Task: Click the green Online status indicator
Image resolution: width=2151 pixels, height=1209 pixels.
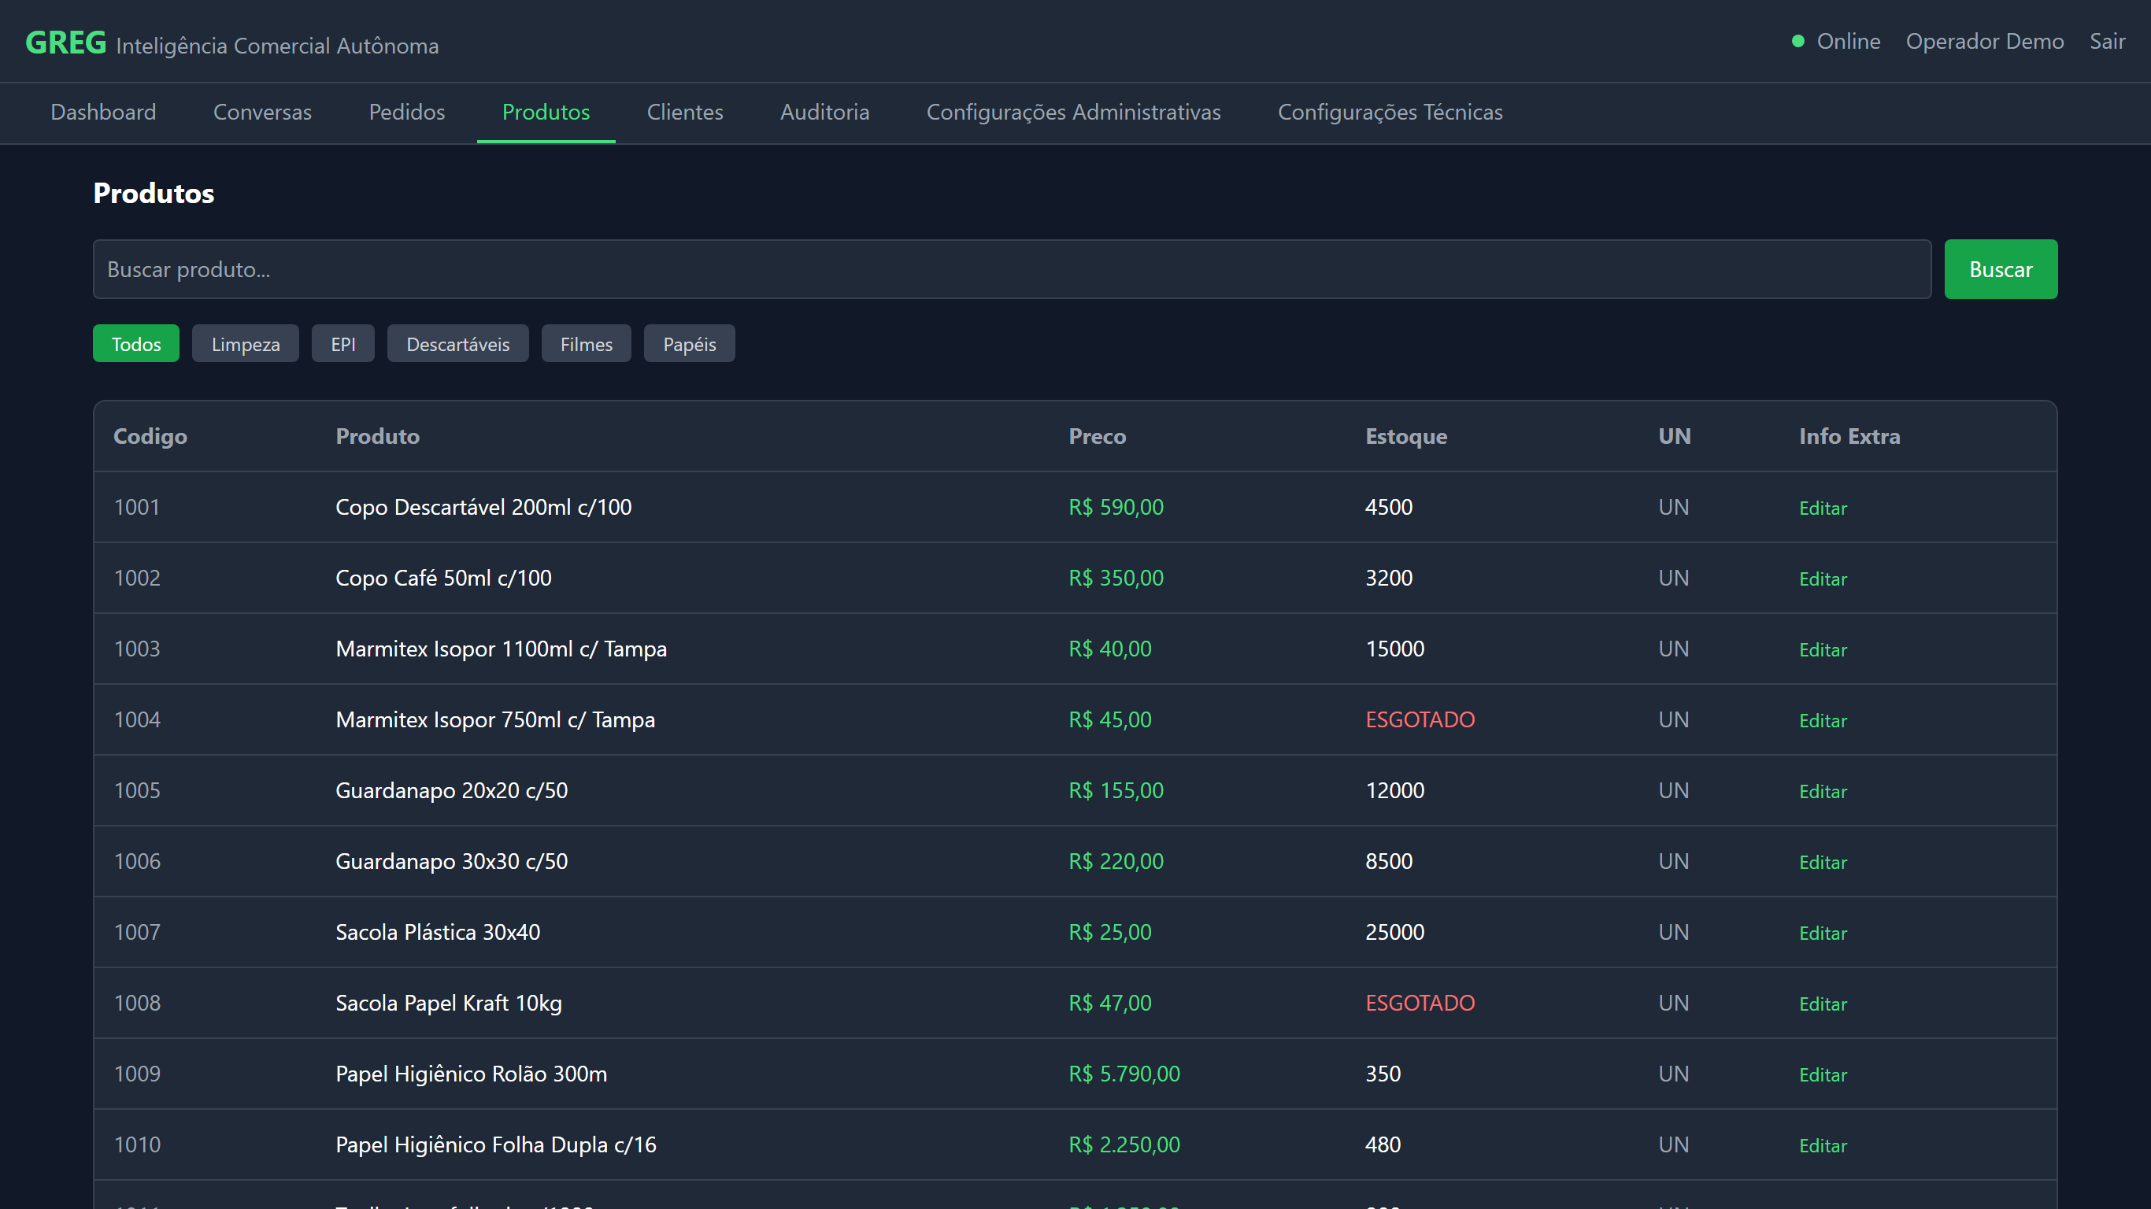Action: pyautogui.click(x=1798, y=41)
